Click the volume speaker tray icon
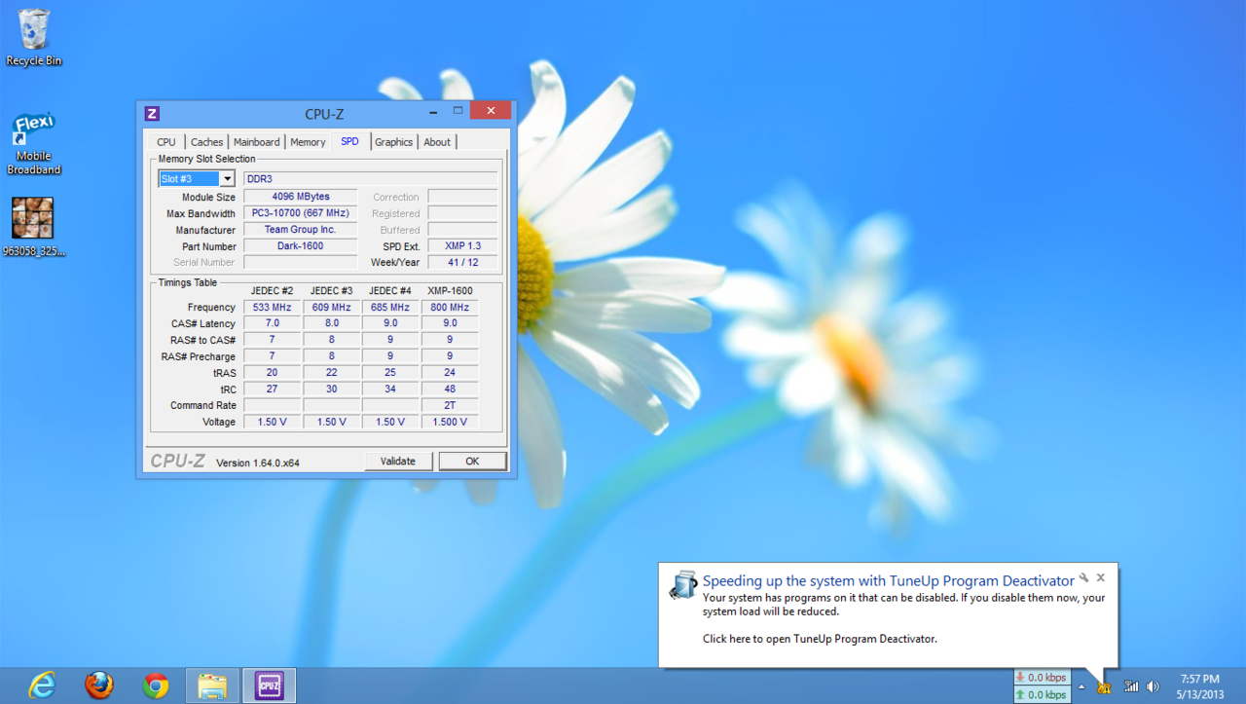 (x=1154, y=686)
